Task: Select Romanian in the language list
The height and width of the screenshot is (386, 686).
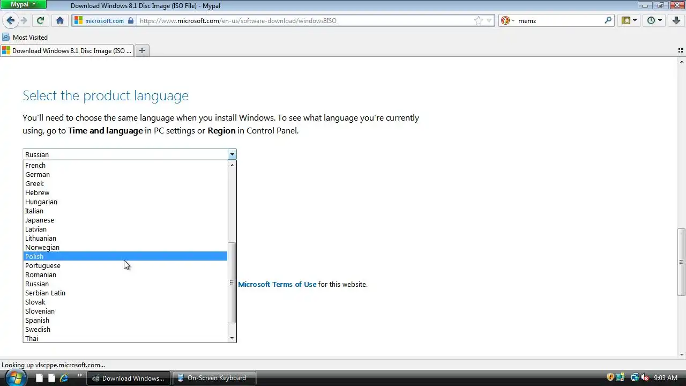Action: click(x=125, y=274)
